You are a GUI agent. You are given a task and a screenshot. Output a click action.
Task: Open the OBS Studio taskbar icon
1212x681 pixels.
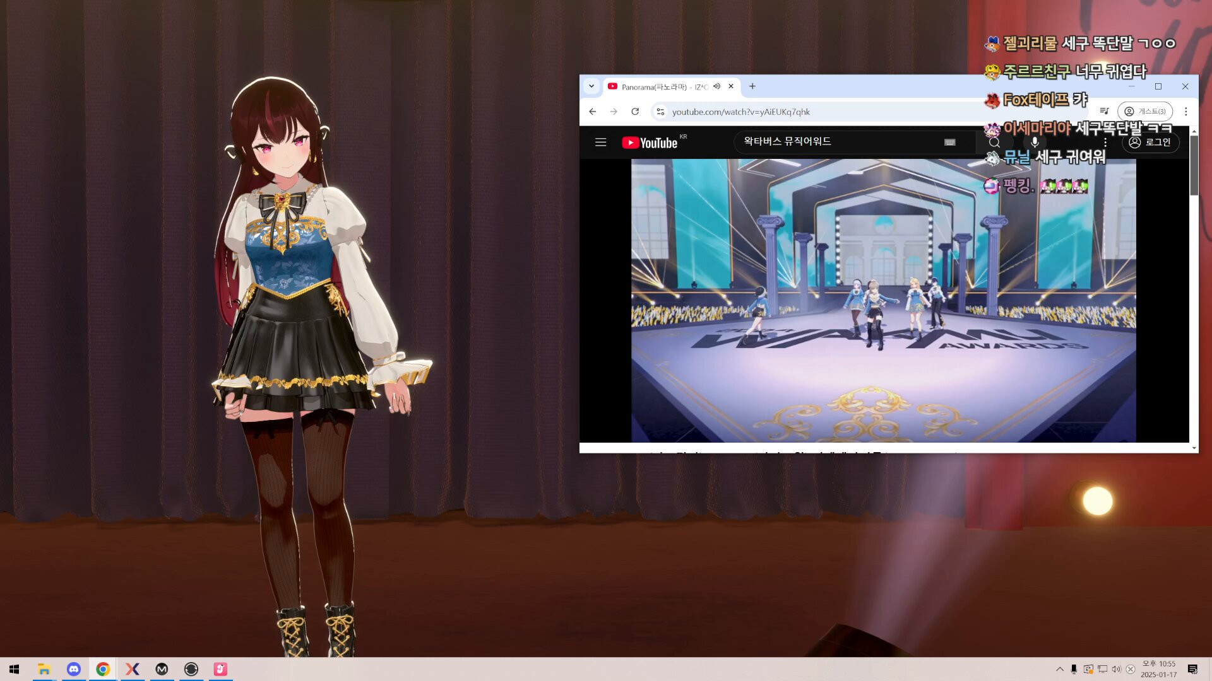coord(191,669)
